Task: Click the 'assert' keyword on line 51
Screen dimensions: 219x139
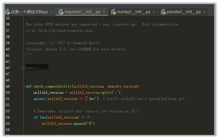Action: click(x=40, y=99)
